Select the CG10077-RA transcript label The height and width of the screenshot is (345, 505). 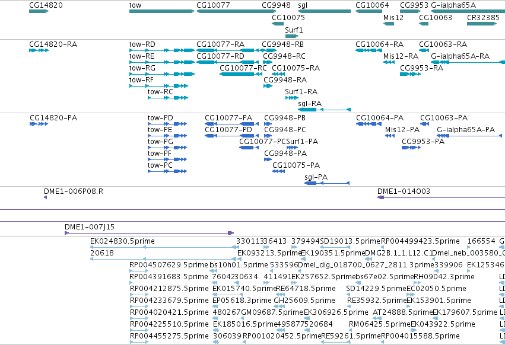pyautogui.click(x=220, y=44)
